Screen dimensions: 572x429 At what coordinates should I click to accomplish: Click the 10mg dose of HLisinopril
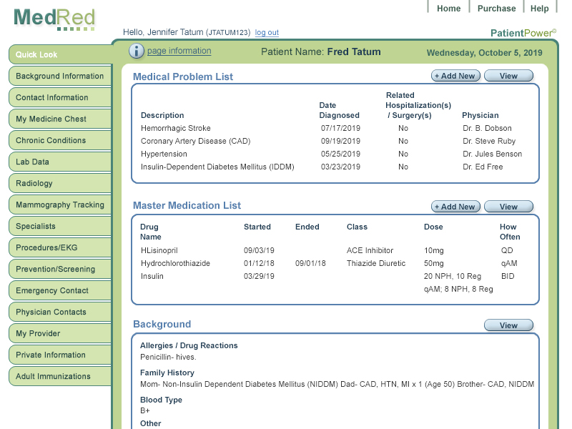click(x=434, y=251)
